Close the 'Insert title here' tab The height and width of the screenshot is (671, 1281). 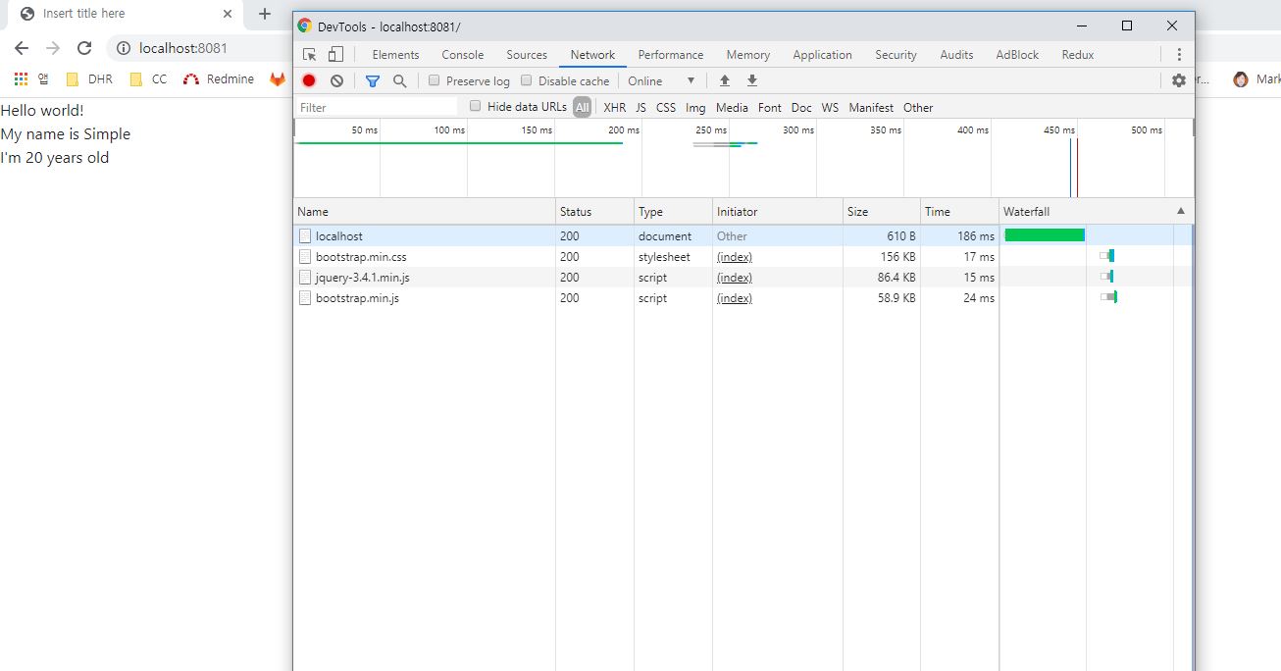[x=228, y=14]
